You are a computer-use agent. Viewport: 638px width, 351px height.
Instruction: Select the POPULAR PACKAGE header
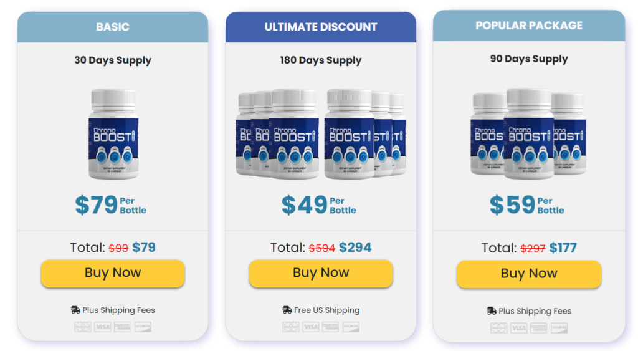[529, 26]
